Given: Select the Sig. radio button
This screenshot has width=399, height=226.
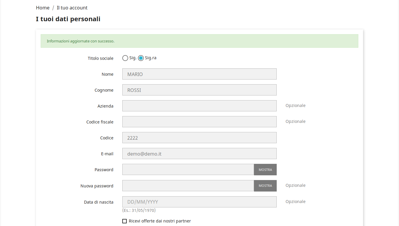Looking at the screenshot, I should (125, 58).
